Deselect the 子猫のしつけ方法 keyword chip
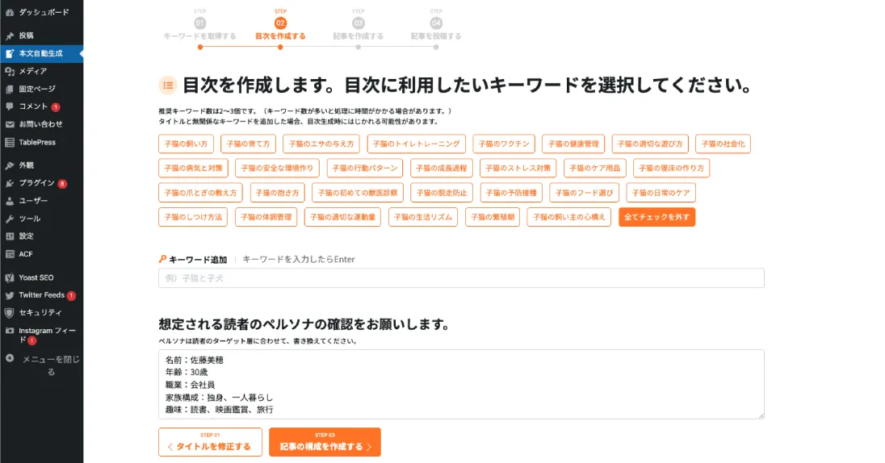The height and width of the screenshot is (463, 885). pos(193,217)
